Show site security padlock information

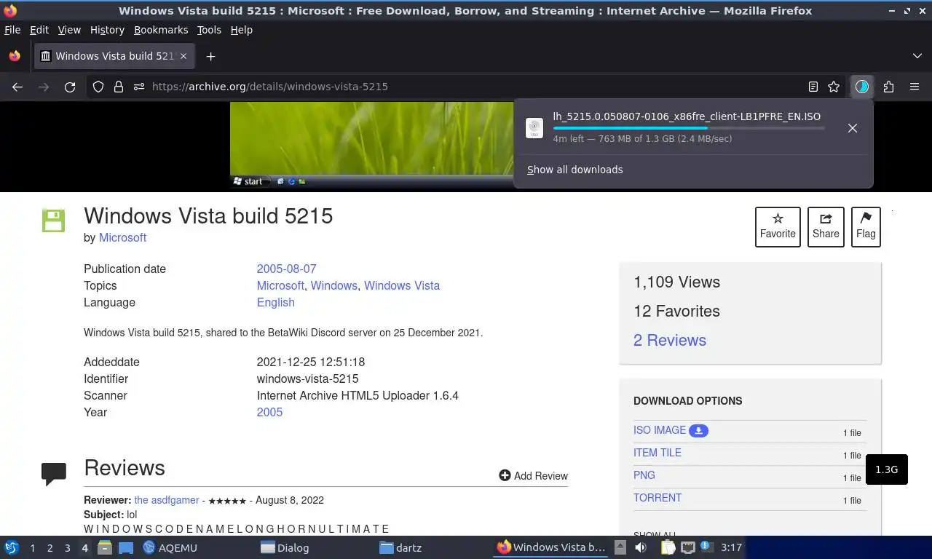click(119, 87)
